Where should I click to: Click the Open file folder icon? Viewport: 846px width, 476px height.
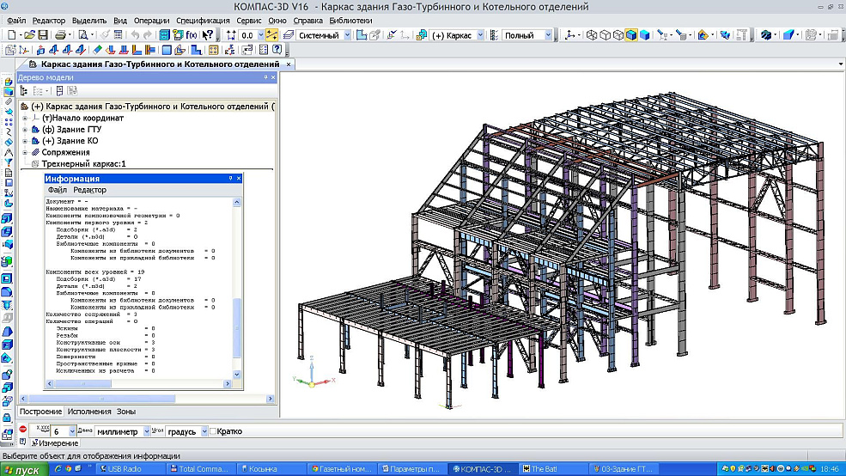click(x=28, y=35)
